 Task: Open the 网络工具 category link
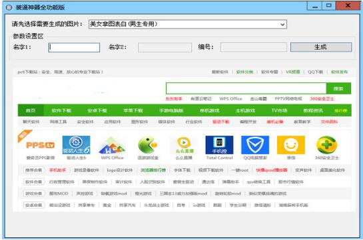pos(59,122)
